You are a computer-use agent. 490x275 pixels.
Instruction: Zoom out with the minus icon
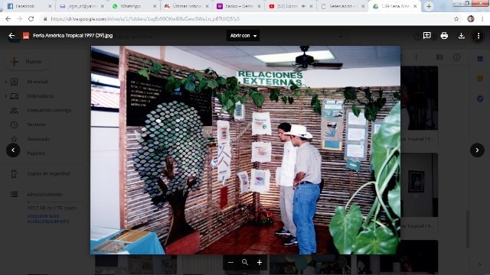coord(230,263)
